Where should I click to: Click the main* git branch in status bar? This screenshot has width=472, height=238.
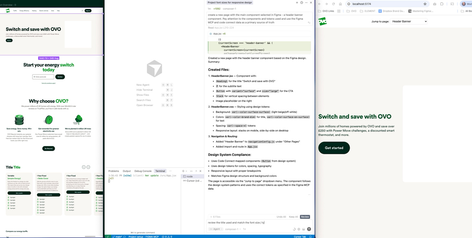tap(117, 236)
